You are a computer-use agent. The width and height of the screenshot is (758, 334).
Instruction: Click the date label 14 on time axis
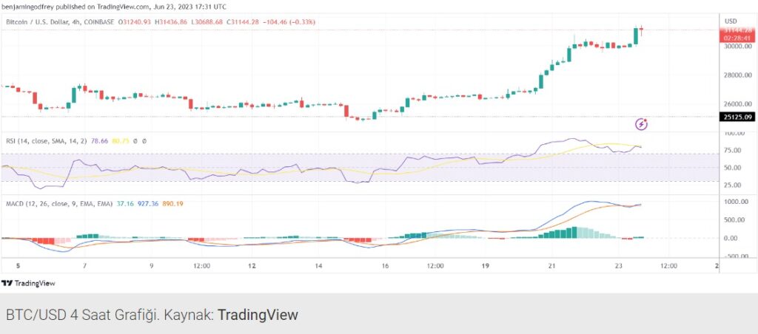318,265
